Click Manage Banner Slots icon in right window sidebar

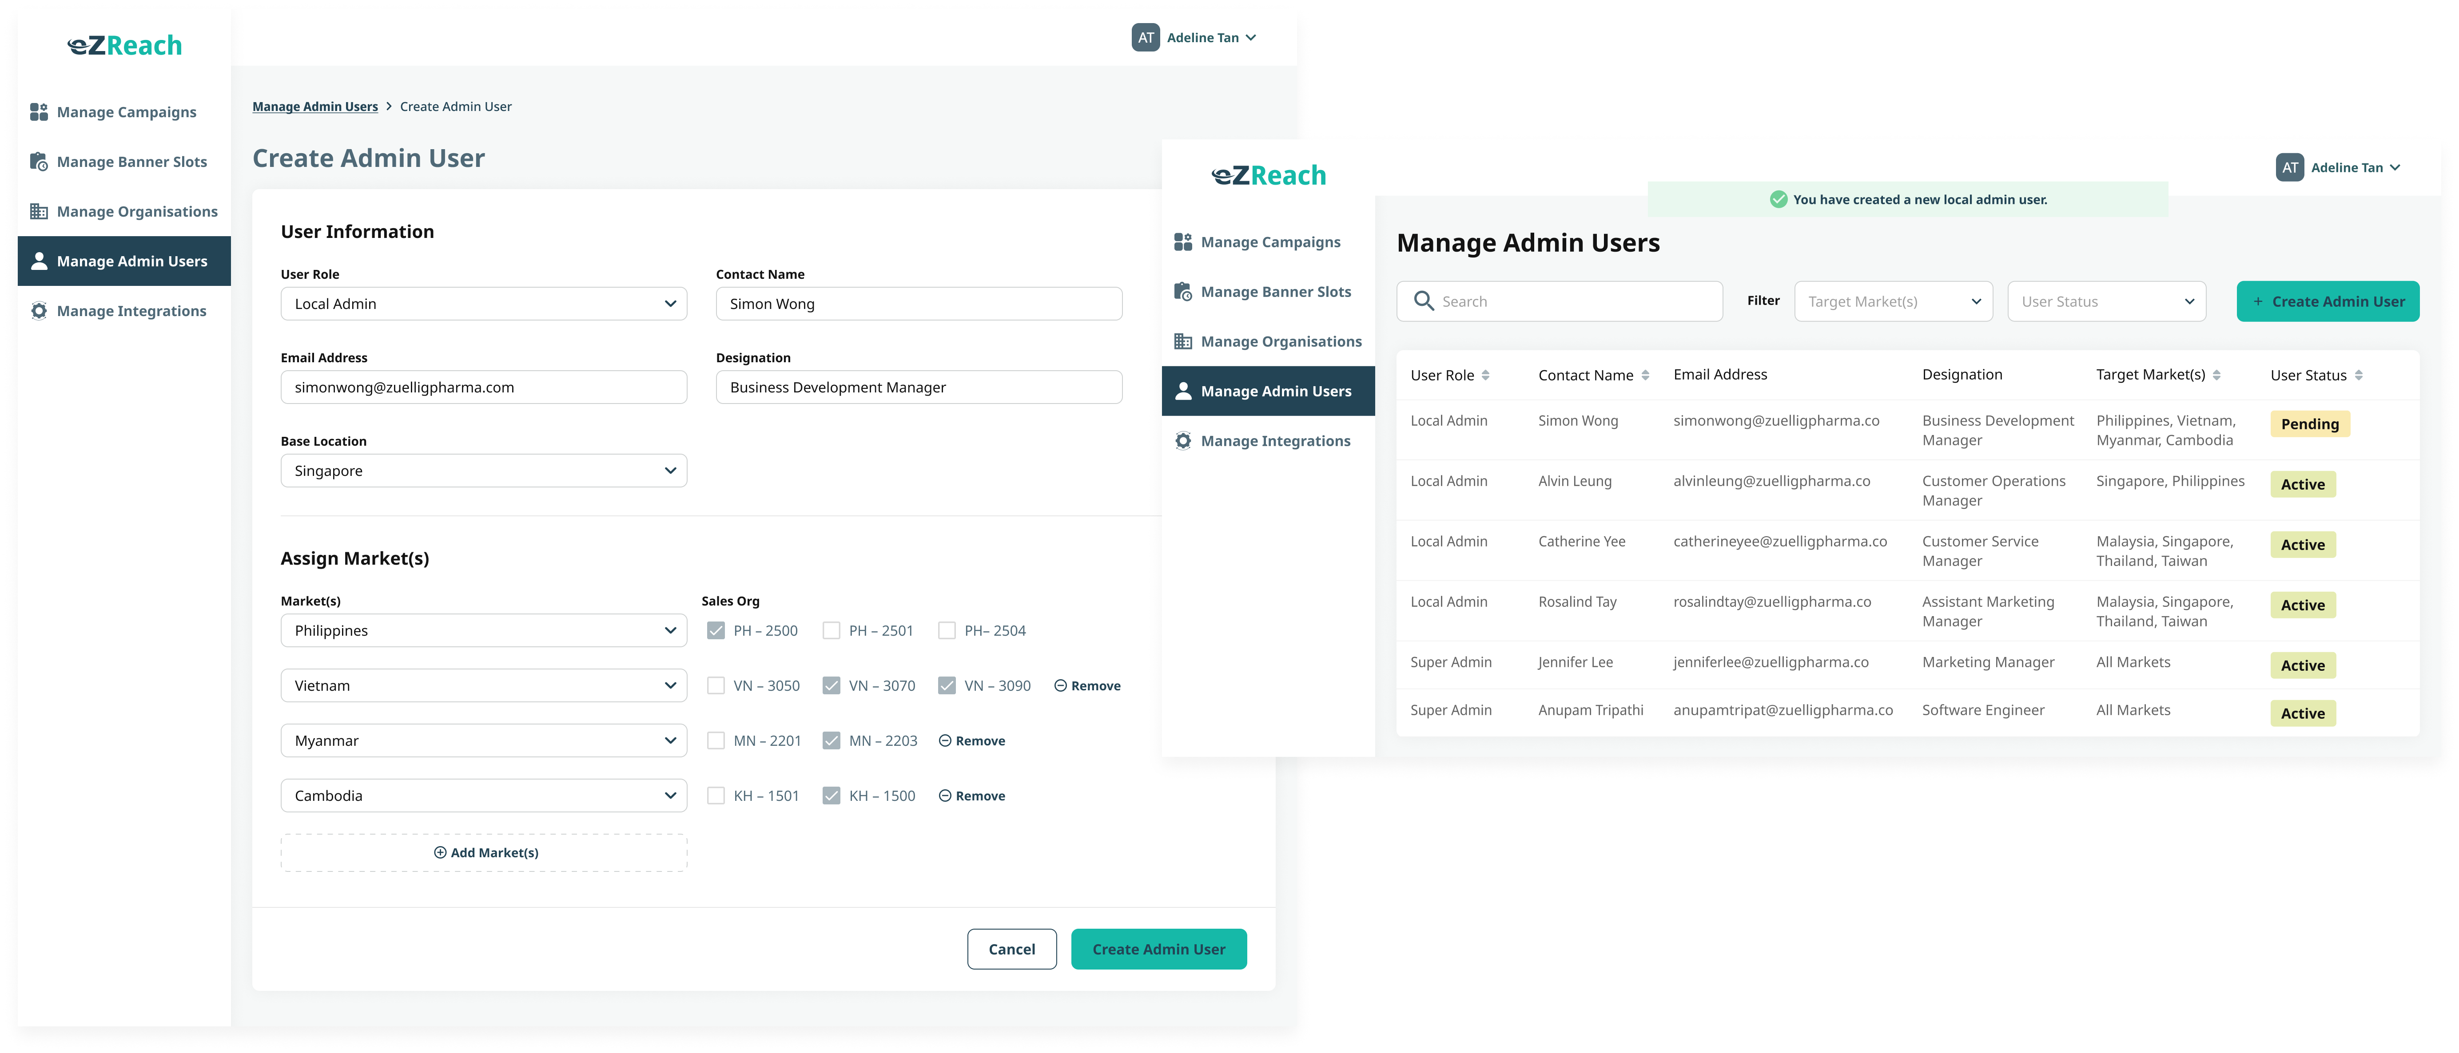tap(1183, 291)
